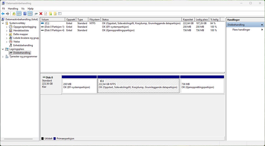Collapse the Diskbehandling actions section arrow
The width and height of the screenshot is (265, 146).
click(262, 25)
